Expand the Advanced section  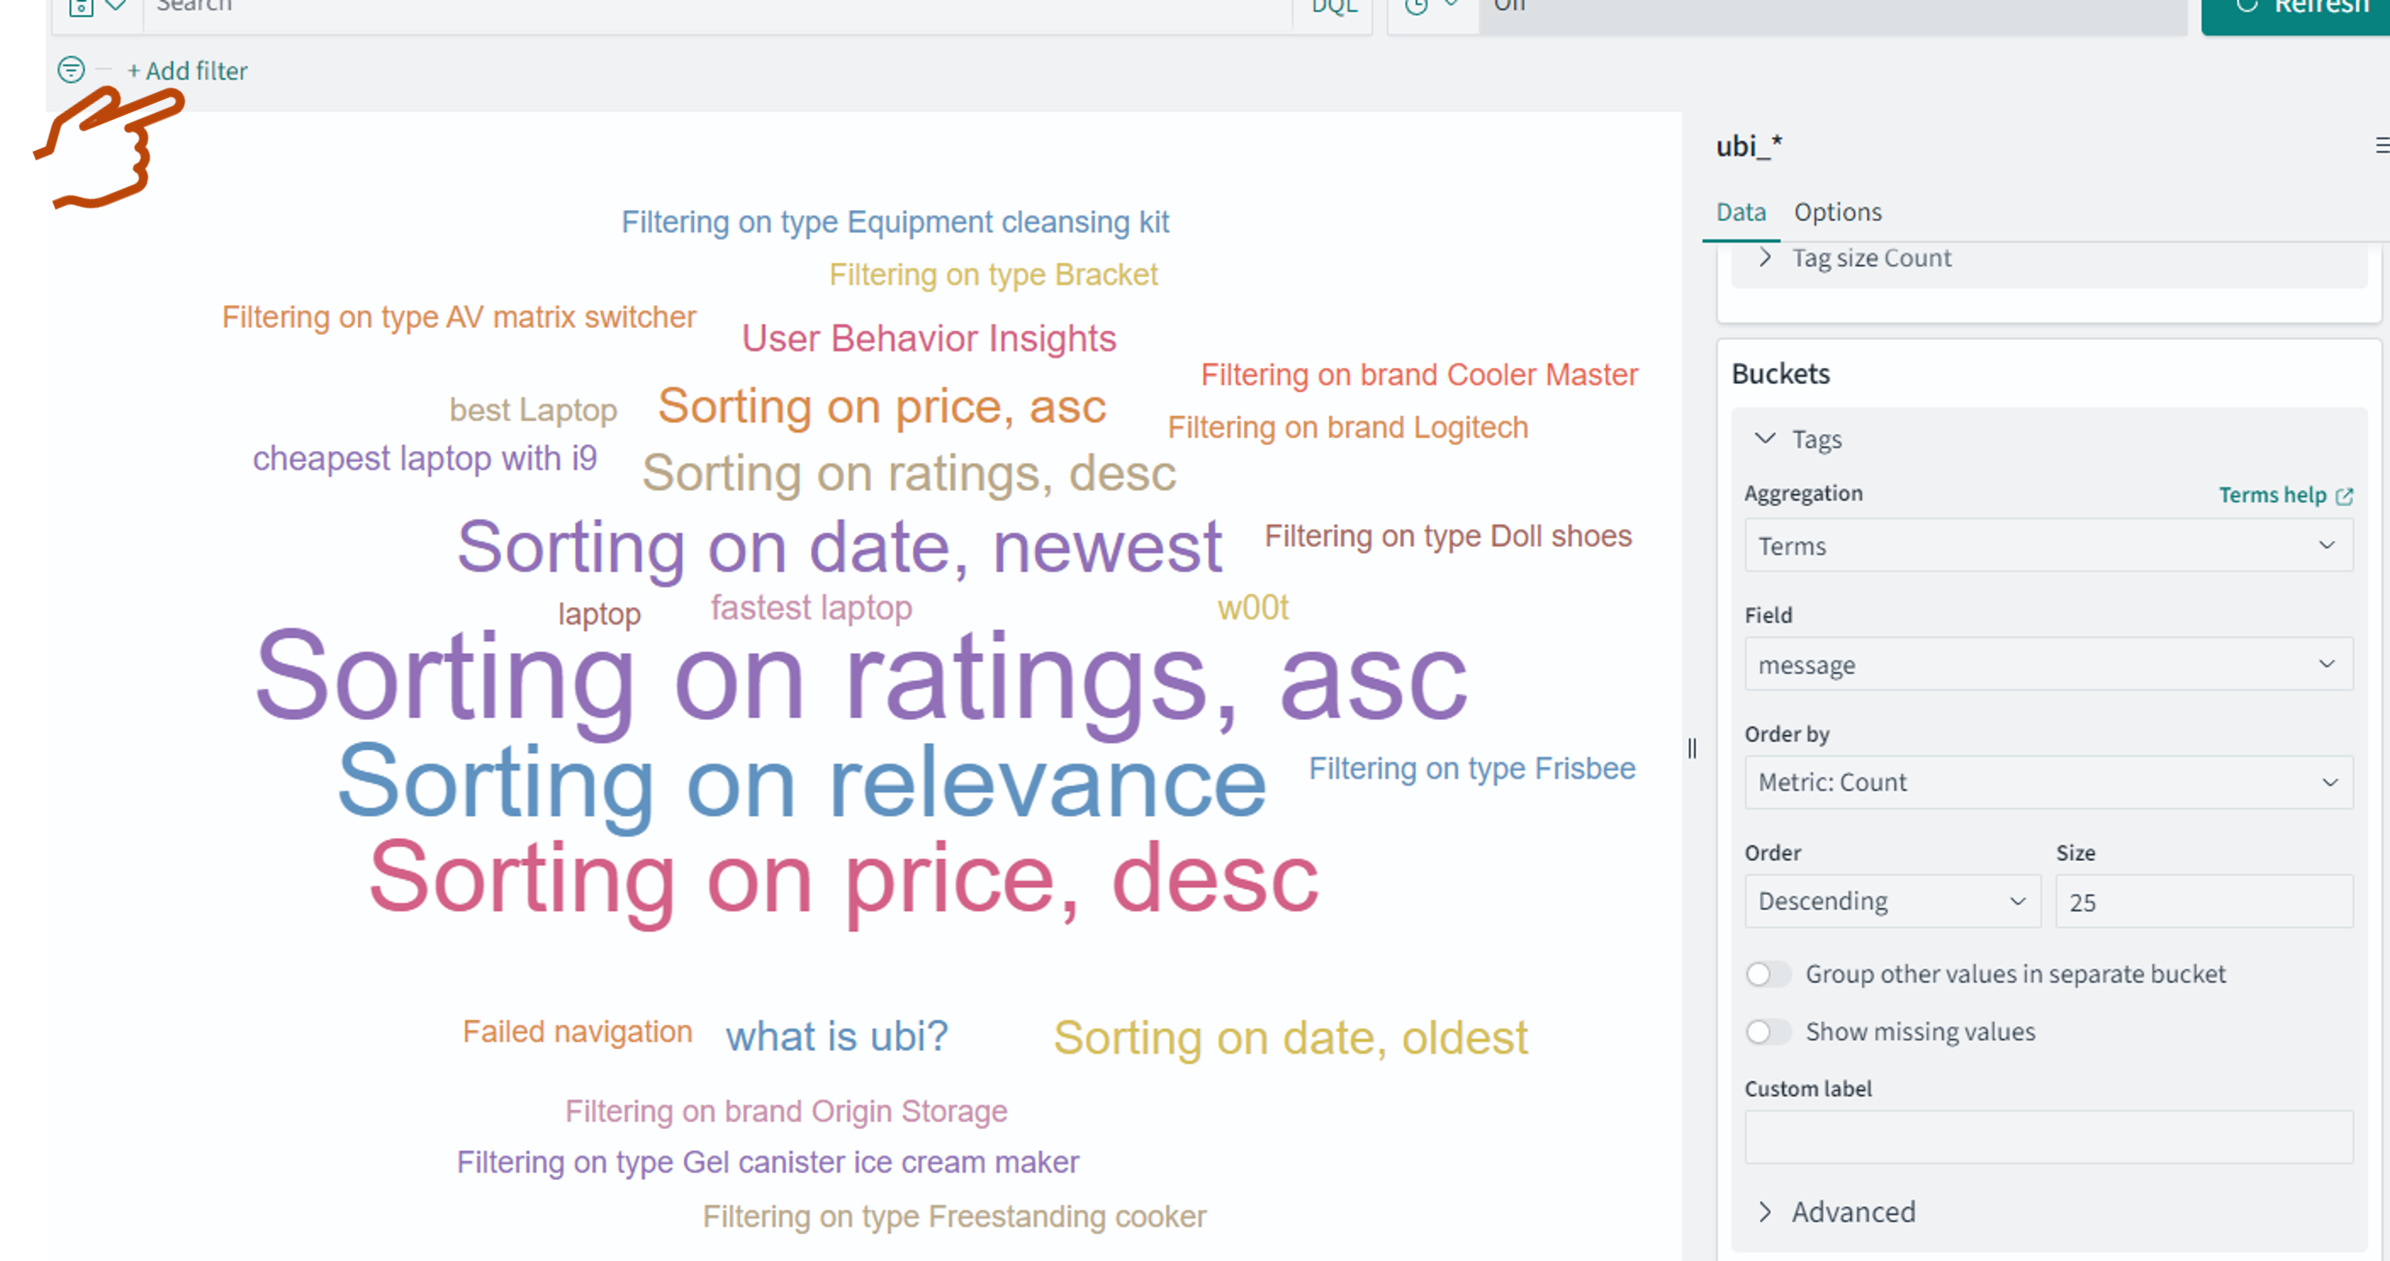click(x=1765, y=1212)
